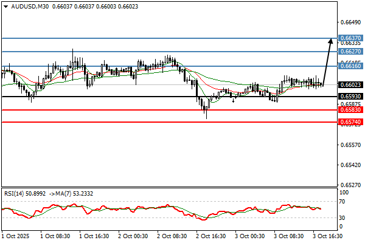
Task: Click the 2 Oct 08:30 time label
Action: coord(172,235)
